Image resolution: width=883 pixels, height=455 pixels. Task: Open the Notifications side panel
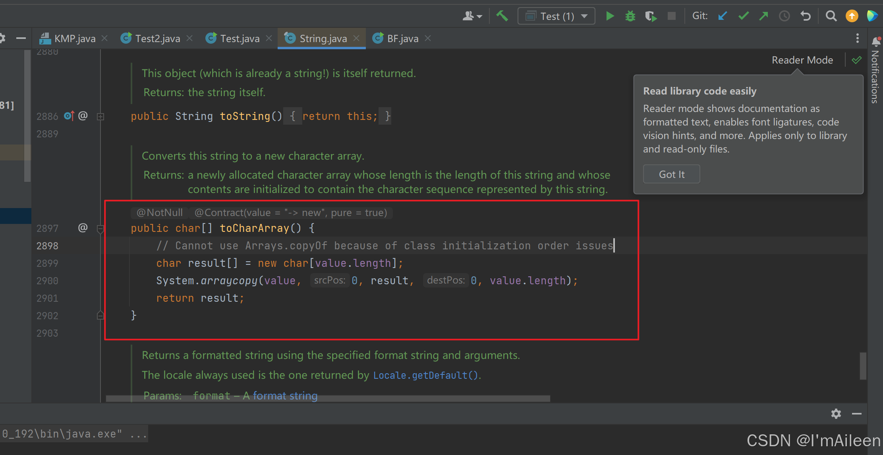tap(875, 69)
